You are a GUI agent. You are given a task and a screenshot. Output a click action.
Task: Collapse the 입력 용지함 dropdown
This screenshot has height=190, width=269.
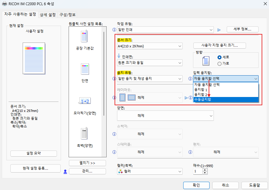226,79
